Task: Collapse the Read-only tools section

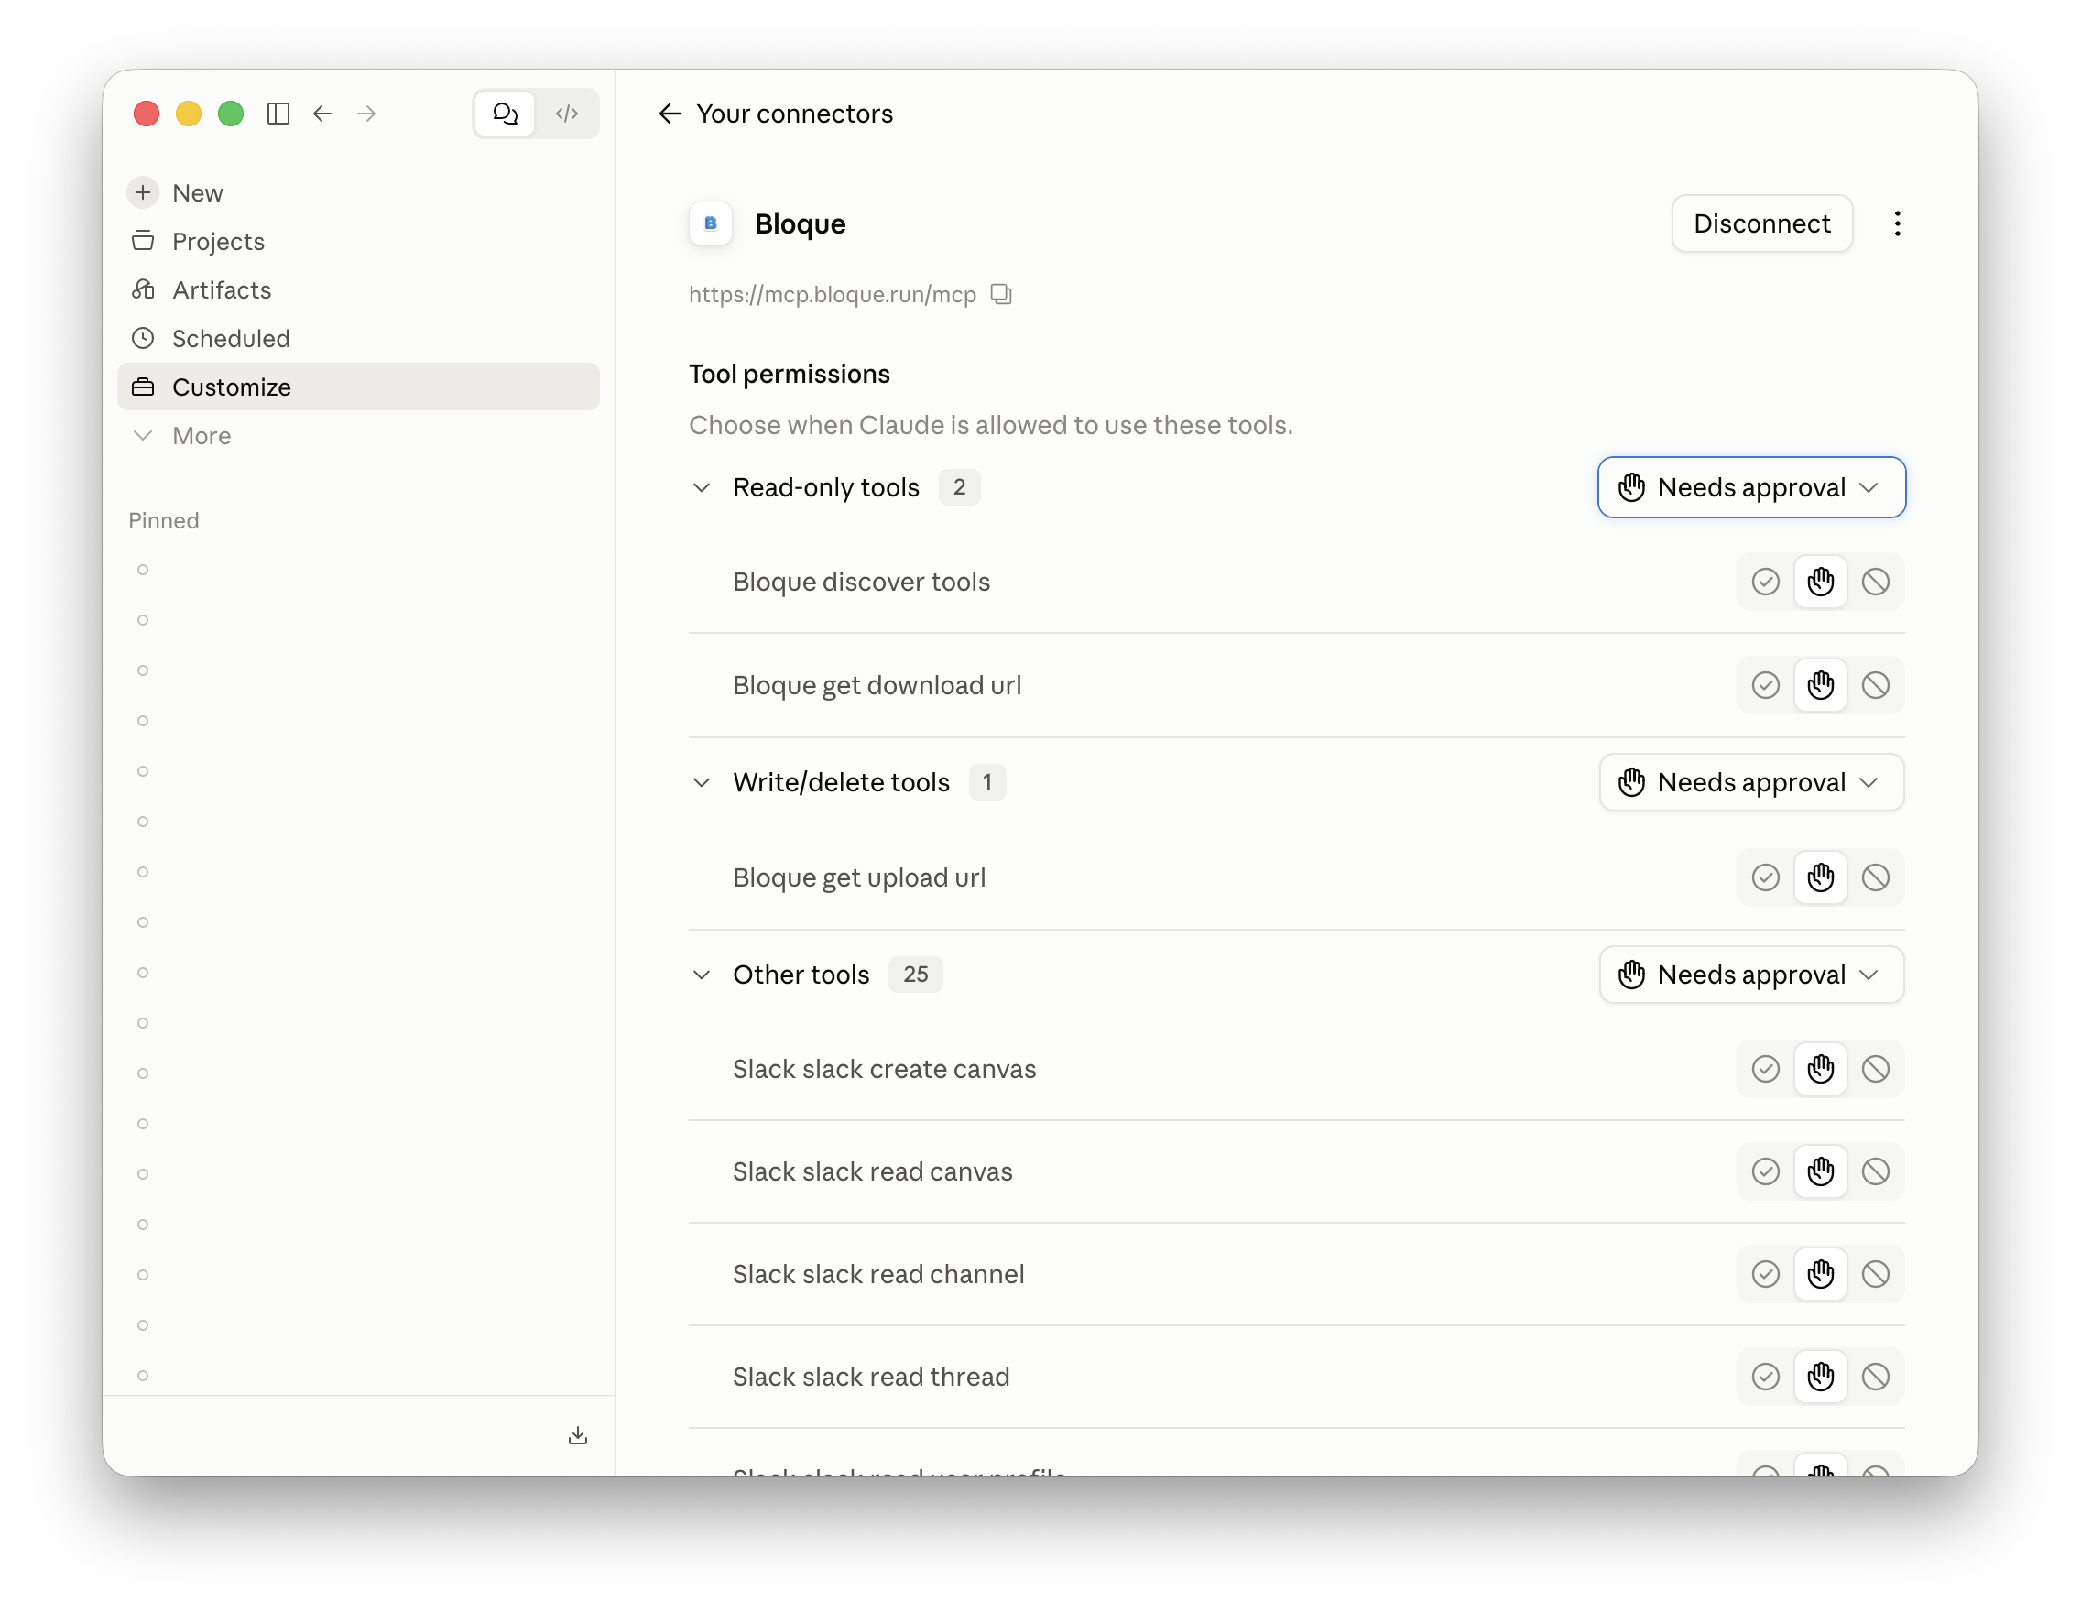Action: tap(702, 488)
